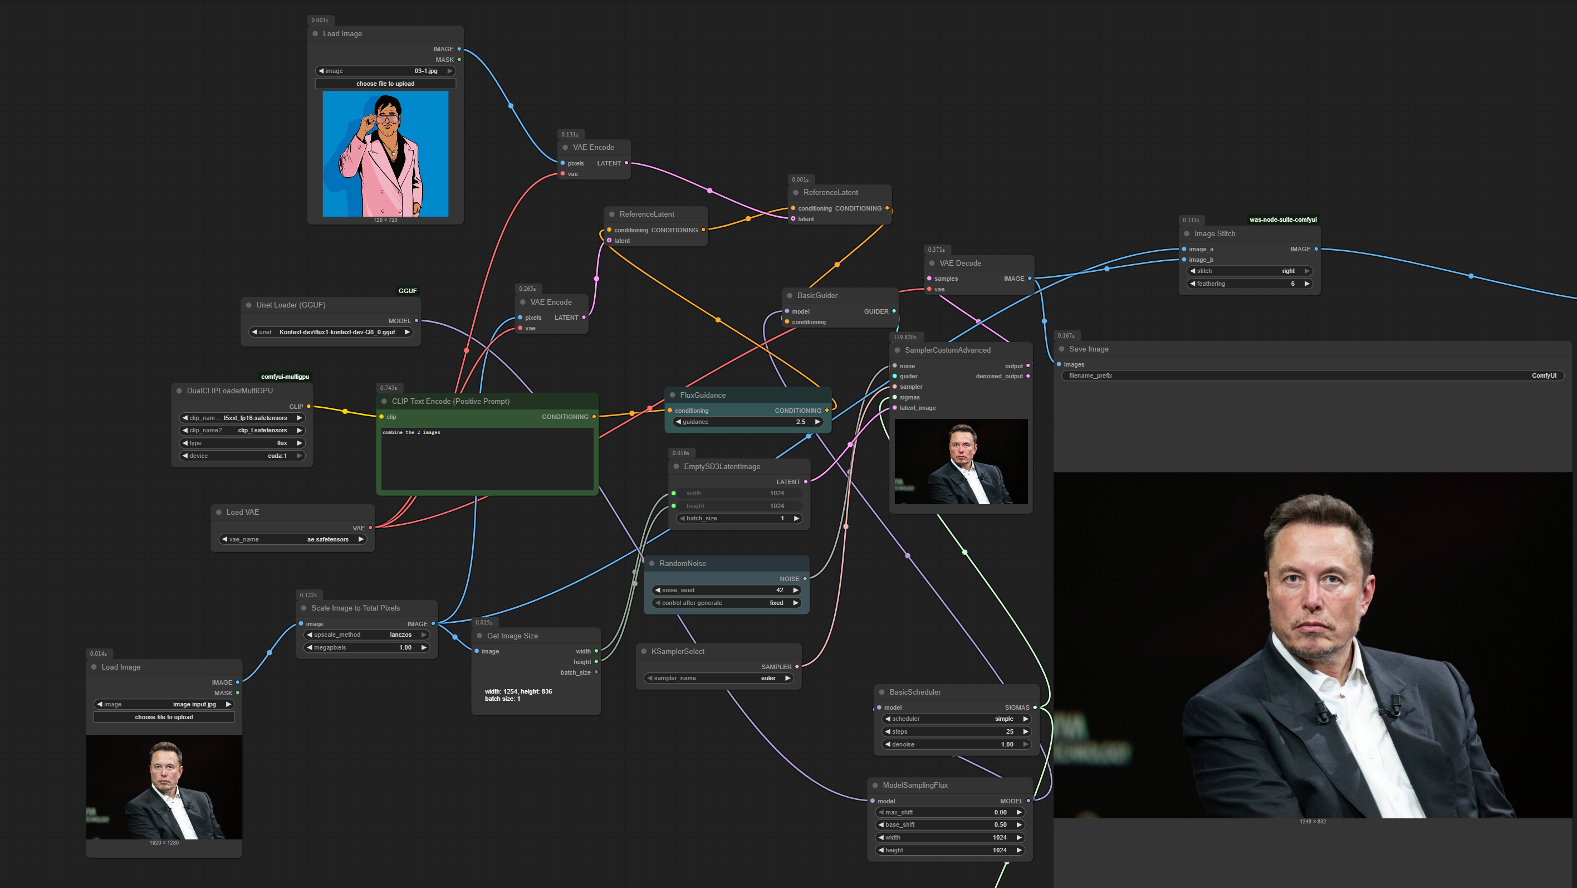The height and width of the screenshot is (888, 1577).
Task: Collapse the VAE Decode node via its title dot
Action: [x=932, y=264]
